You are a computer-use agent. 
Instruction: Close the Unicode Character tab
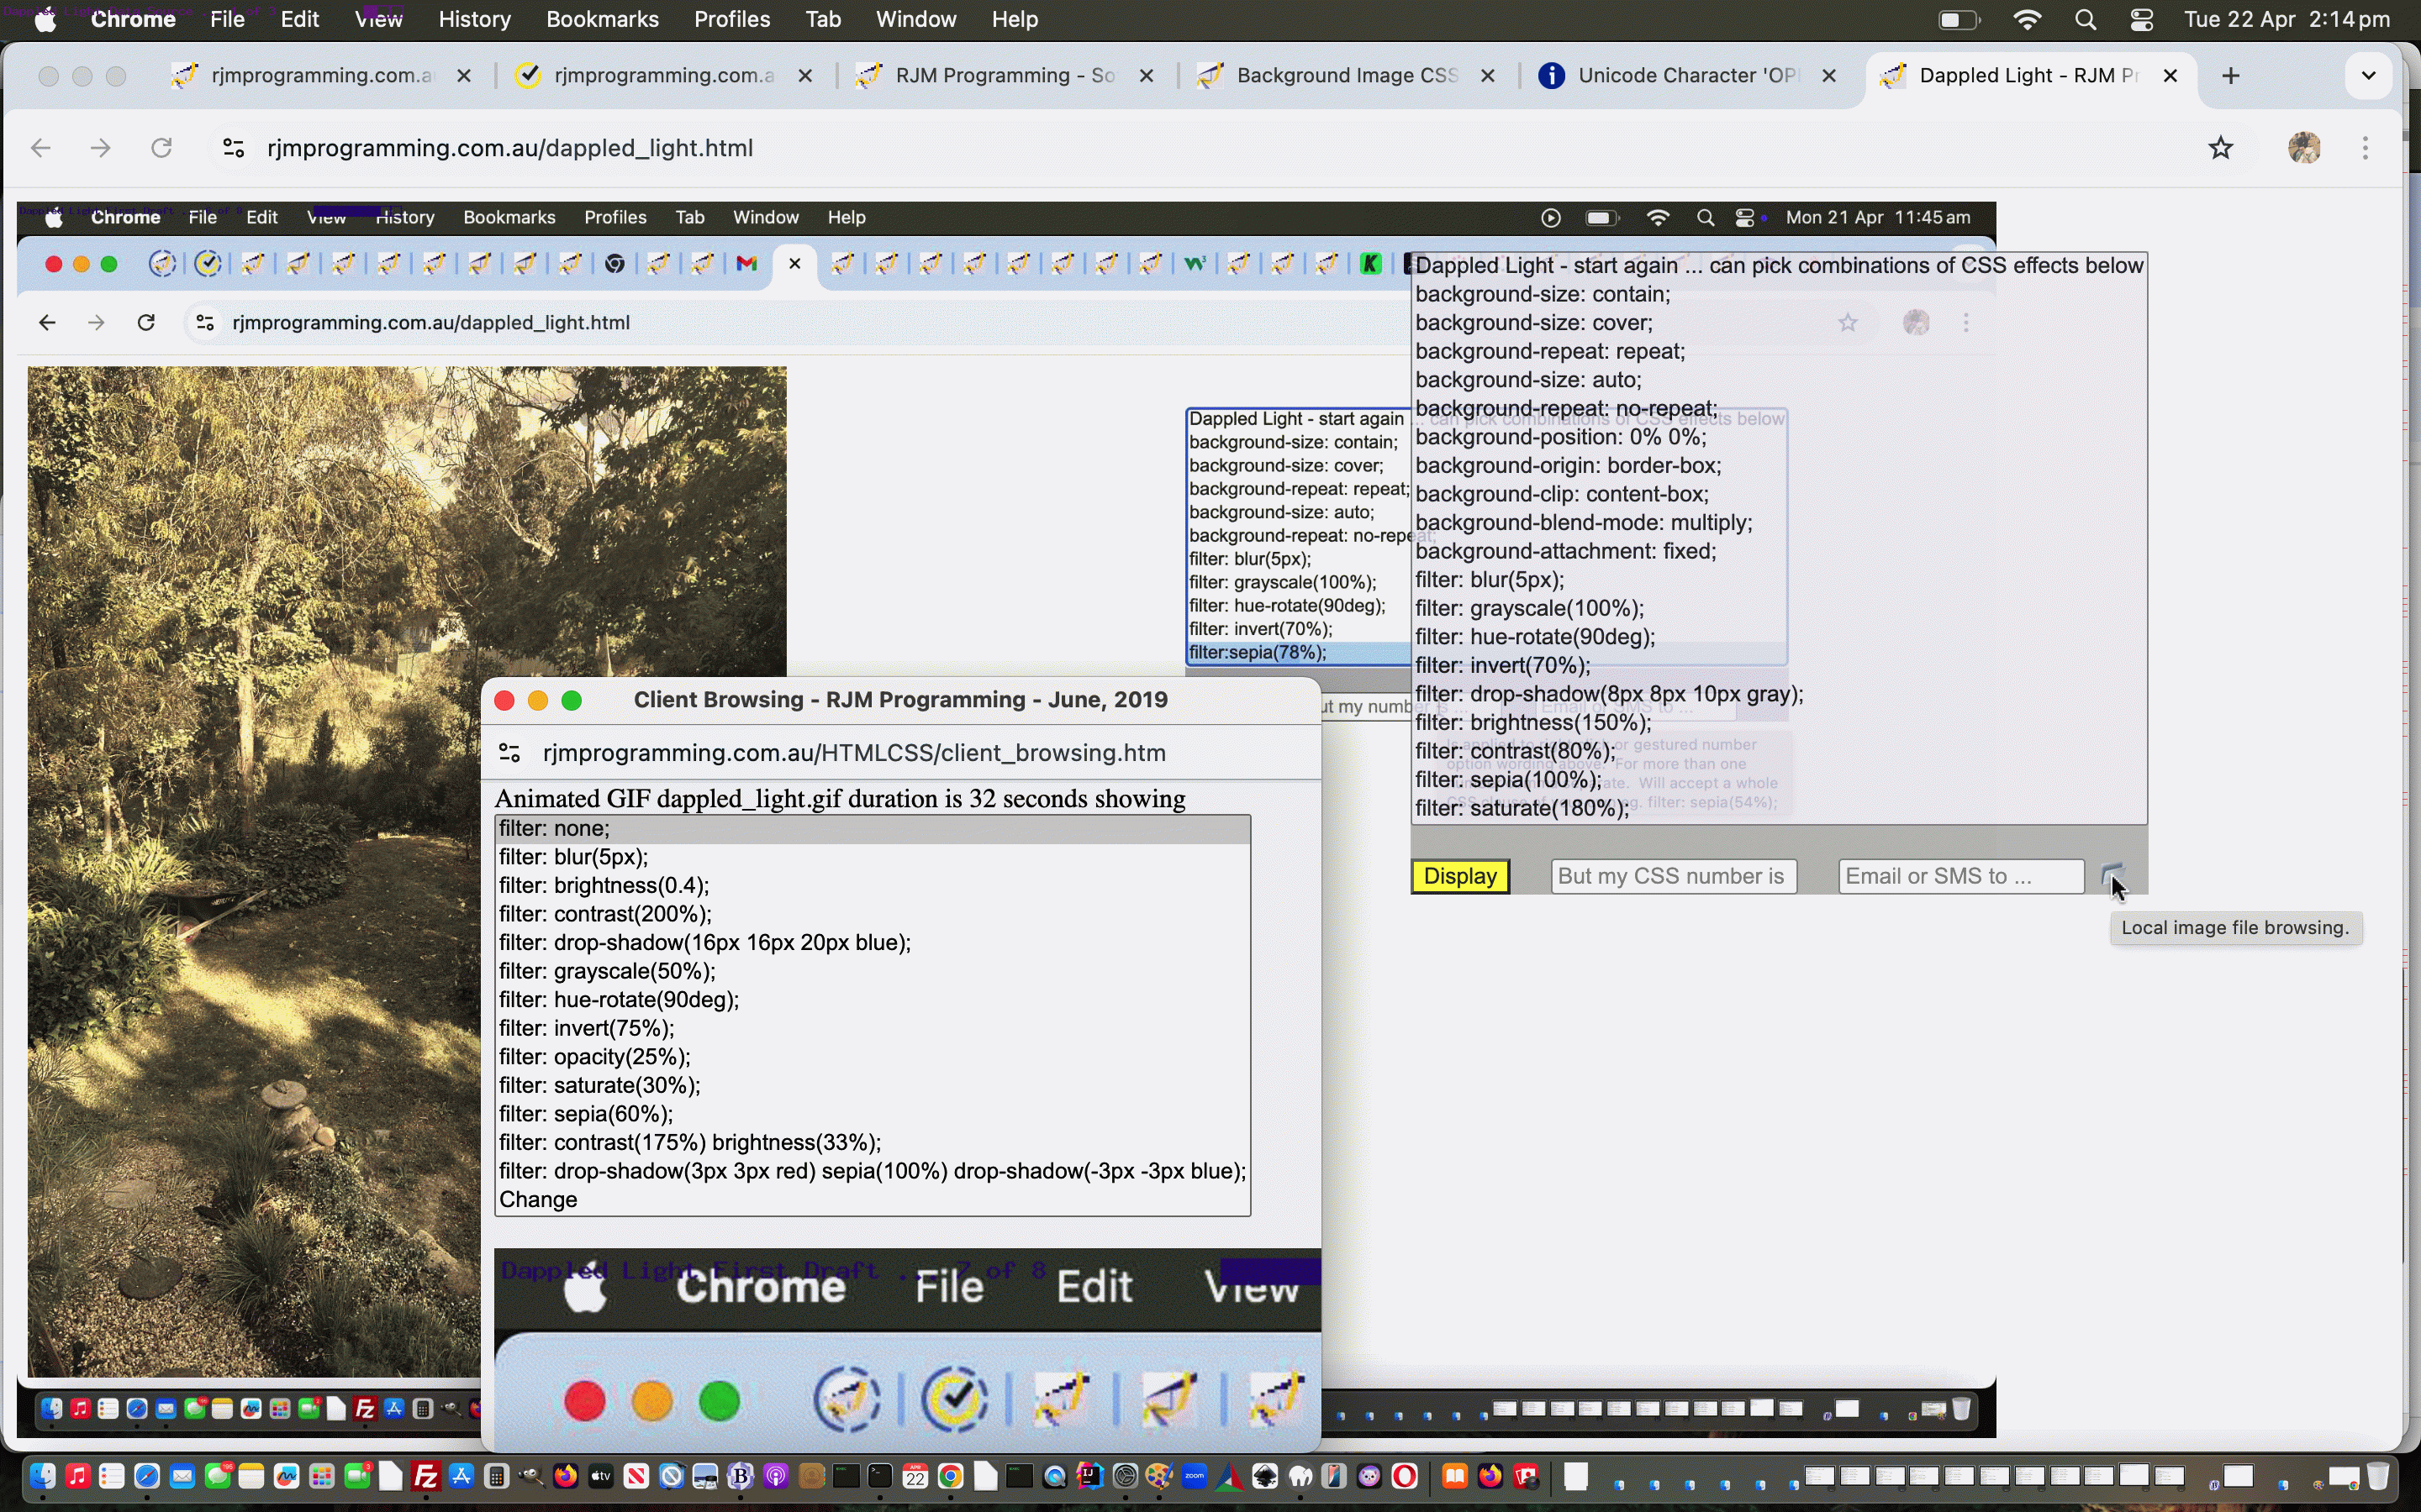point(1828,76)
